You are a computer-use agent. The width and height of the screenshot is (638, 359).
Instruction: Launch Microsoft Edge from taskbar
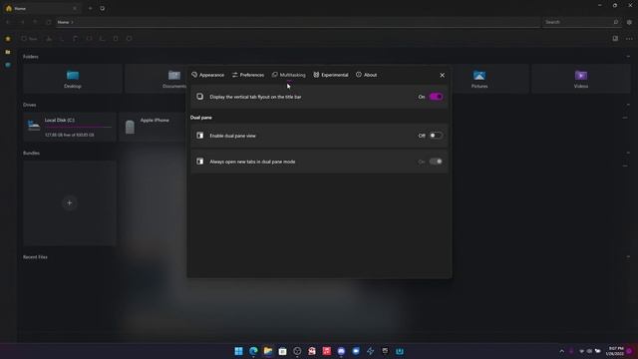(x=253, y=351)
